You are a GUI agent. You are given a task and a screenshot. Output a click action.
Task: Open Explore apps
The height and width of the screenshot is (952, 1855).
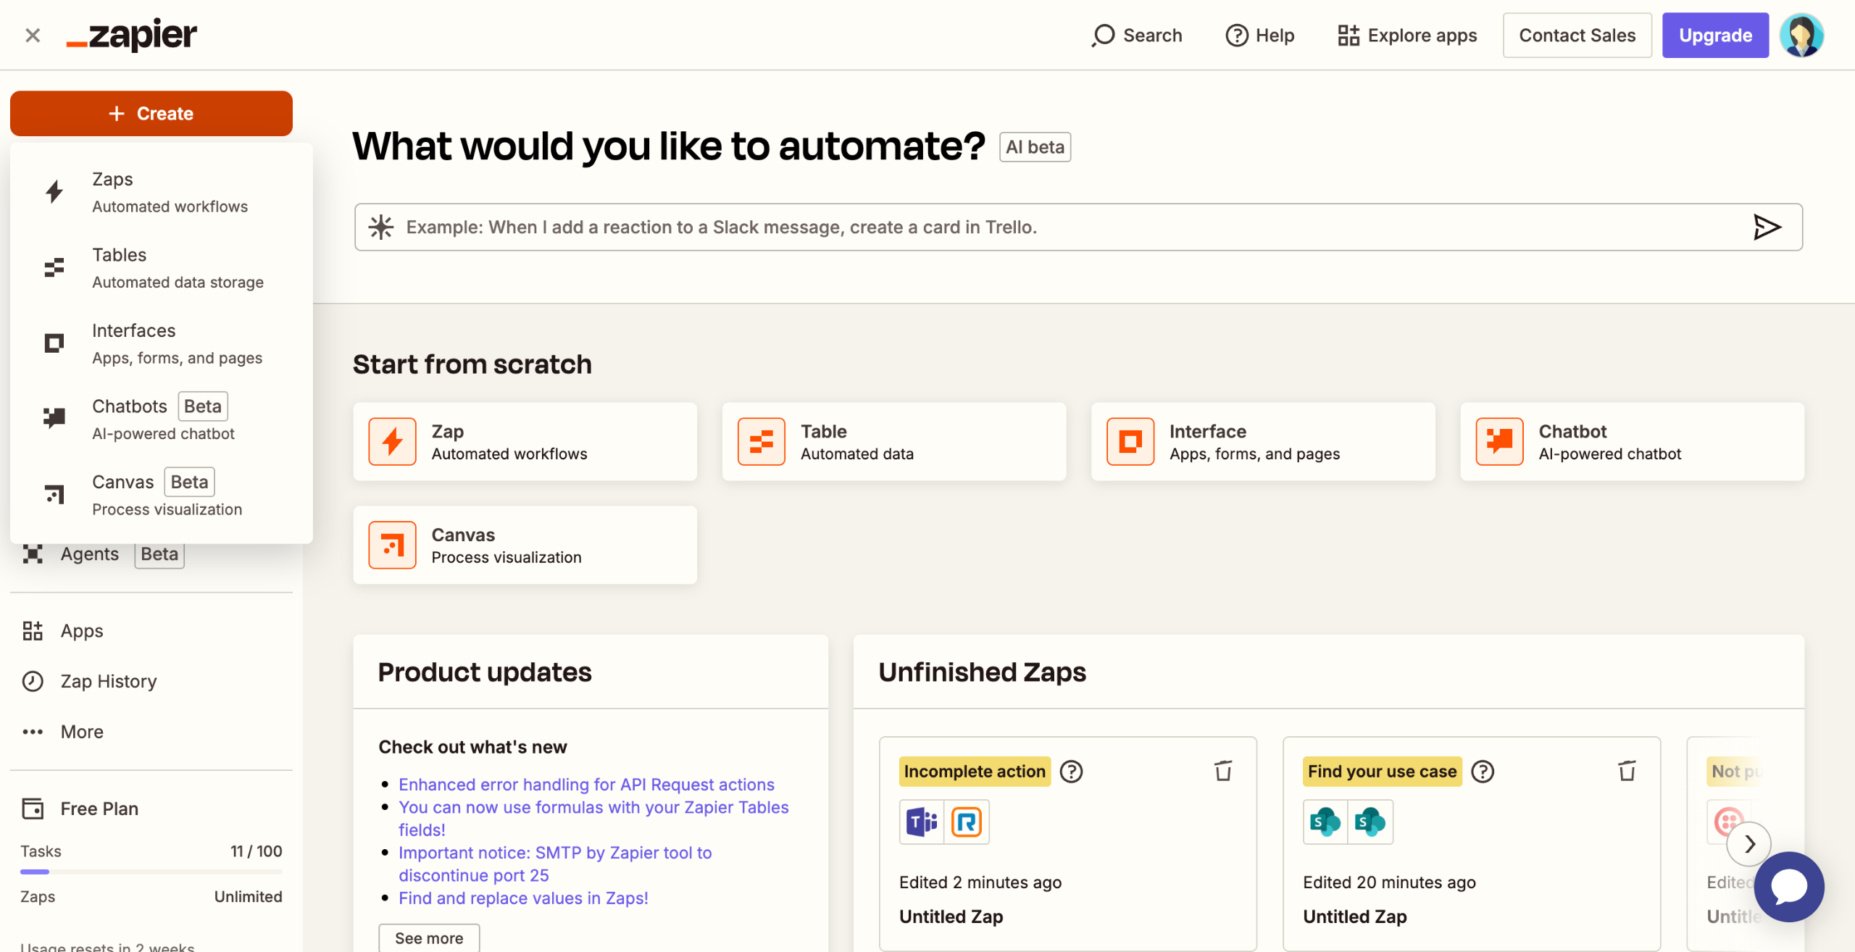coord(1406,35)
